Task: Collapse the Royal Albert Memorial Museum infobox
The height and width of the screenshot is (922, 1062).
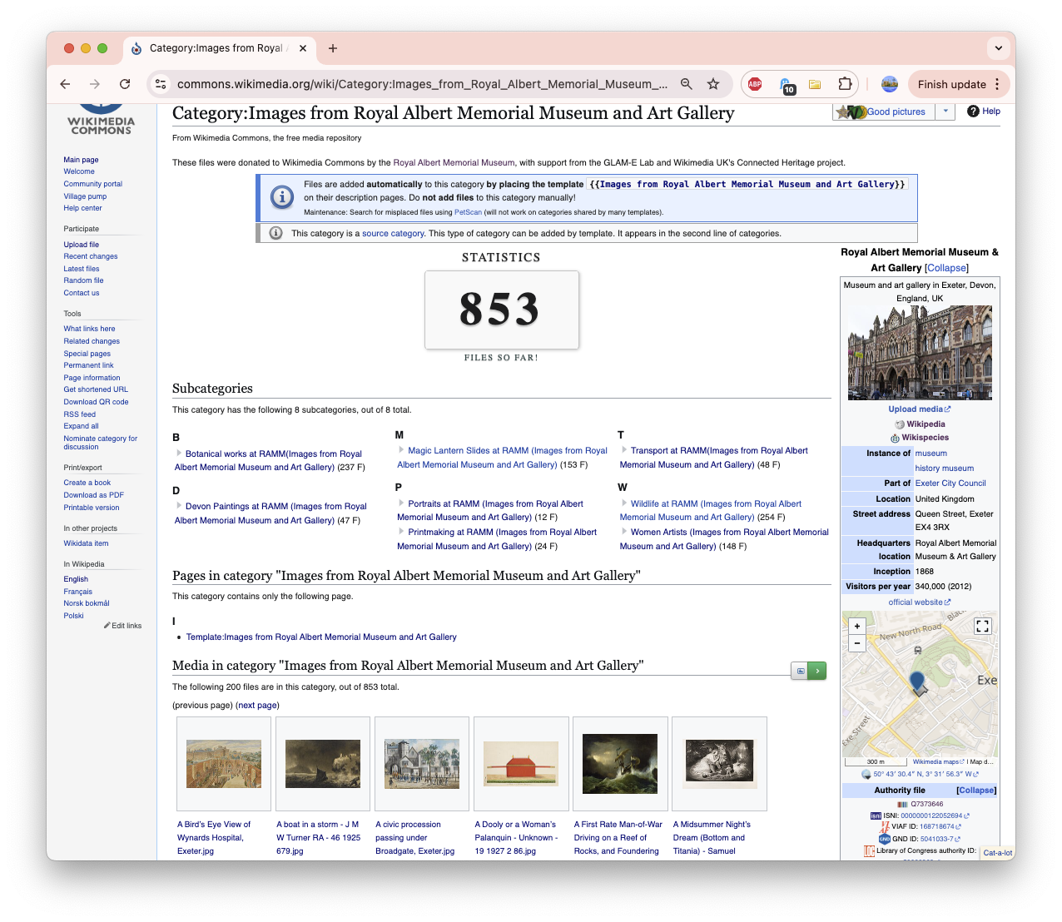Action: 947,268
